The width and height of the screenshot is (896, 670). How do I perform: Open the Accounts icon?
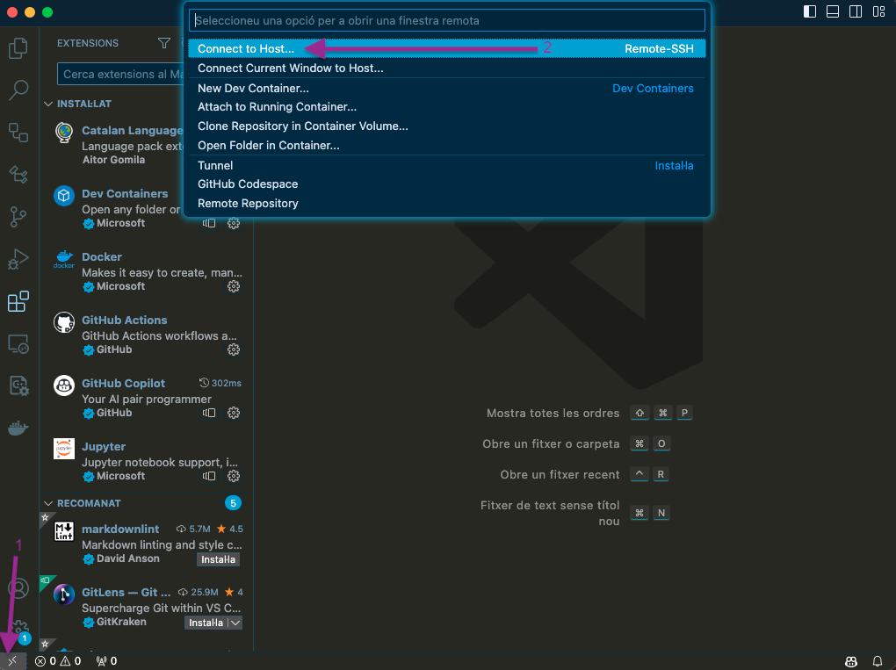click(x=18, y=587)
